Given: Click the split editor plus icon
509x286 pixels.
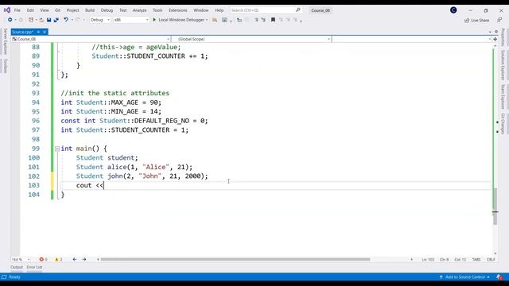Looking at the screenshot, I should [x=495, y=39].
